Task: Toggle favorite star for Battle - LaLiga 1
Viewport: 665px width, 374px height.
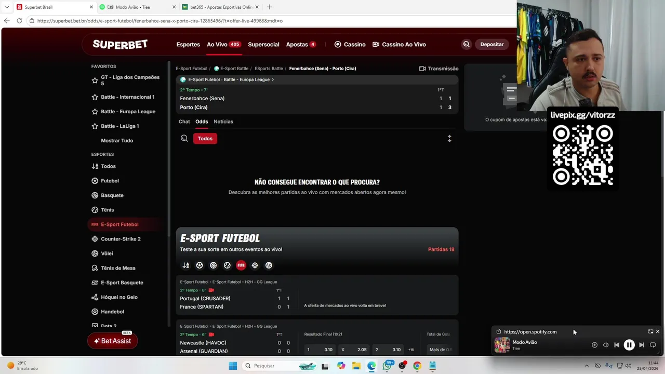Action: [95, 126]
